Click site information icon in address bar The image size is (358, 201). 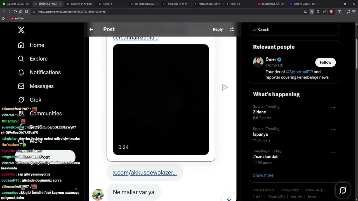tap(34, 12)
